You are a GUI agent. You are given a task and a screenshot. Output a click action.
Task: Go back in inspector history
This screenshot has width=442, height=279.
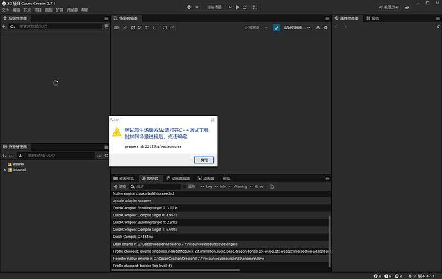tap(336, 26)
